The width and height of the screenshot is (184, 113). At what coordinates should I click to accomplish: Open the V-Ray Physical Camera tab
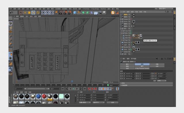[x=142, y=68]
